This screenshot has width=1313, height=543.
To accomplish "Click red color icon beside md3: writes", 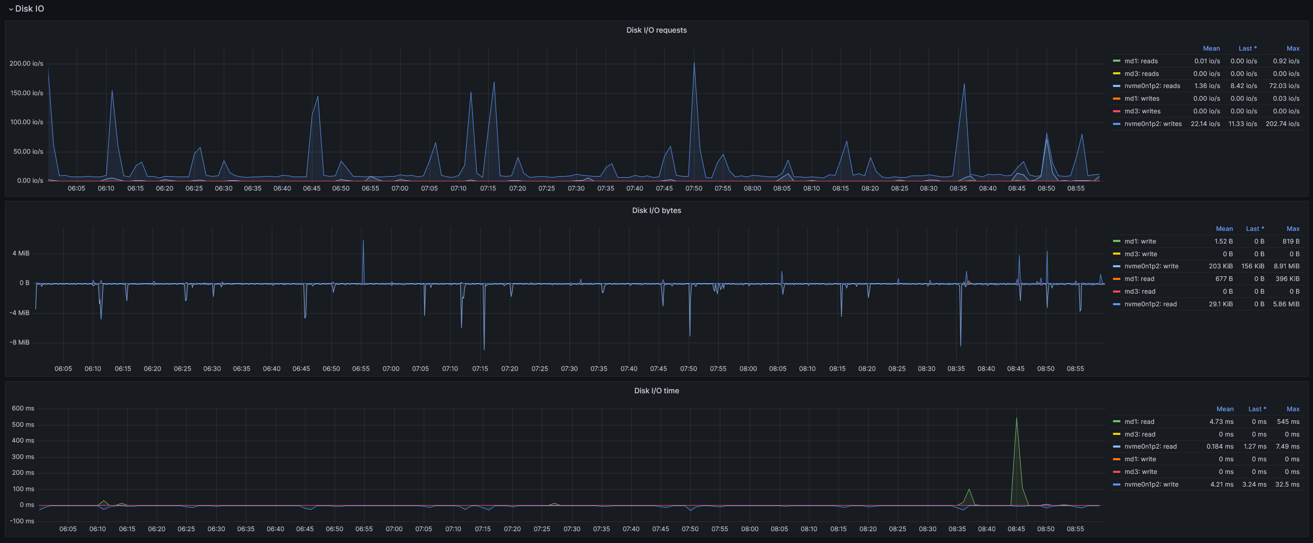I will [1117, 111].
